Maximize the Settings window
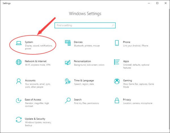Viewport: 170px width, 133px height. pyautogui.click(x=157, y=3)
